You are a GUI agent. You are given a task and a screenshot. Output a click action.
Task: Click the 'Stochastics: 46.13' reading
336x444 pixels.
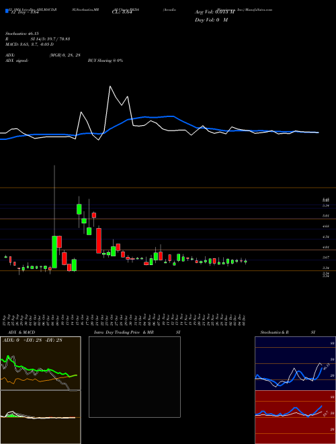pos(22,34)
